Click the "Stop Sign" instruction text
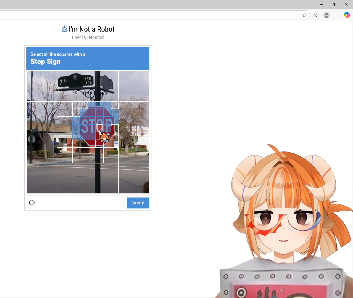 (46, 62)
